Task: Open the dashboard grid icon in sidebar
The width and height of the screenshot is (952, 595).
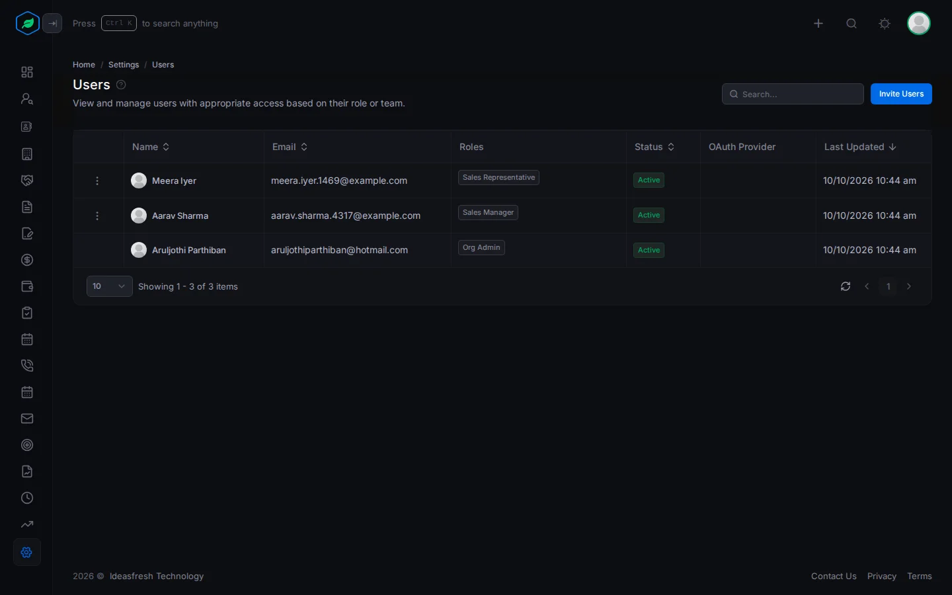Action: click(27, 72)
